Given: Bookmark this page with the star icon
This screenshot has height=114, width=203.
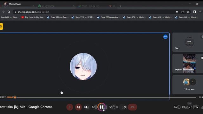Looking at the screenshot, I should point(188,12).
